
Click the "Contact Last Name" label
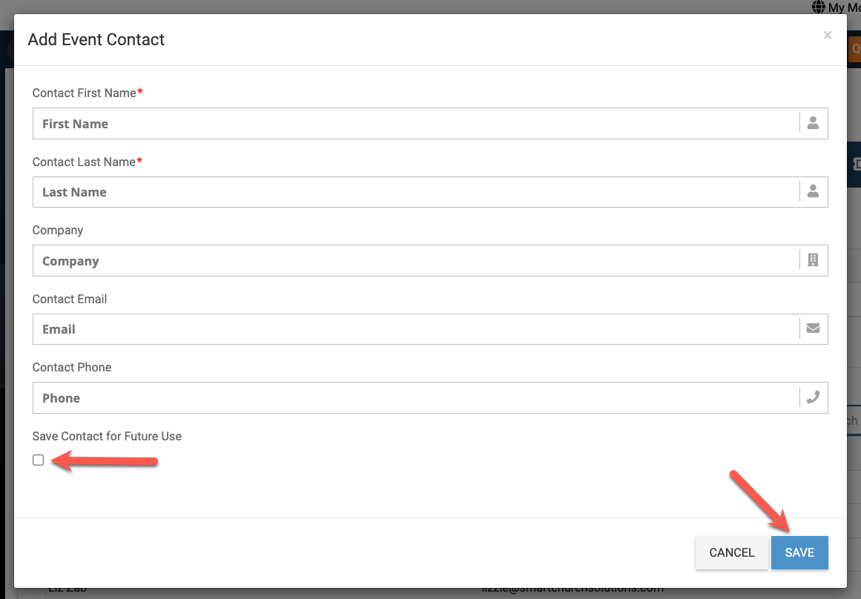84,162
